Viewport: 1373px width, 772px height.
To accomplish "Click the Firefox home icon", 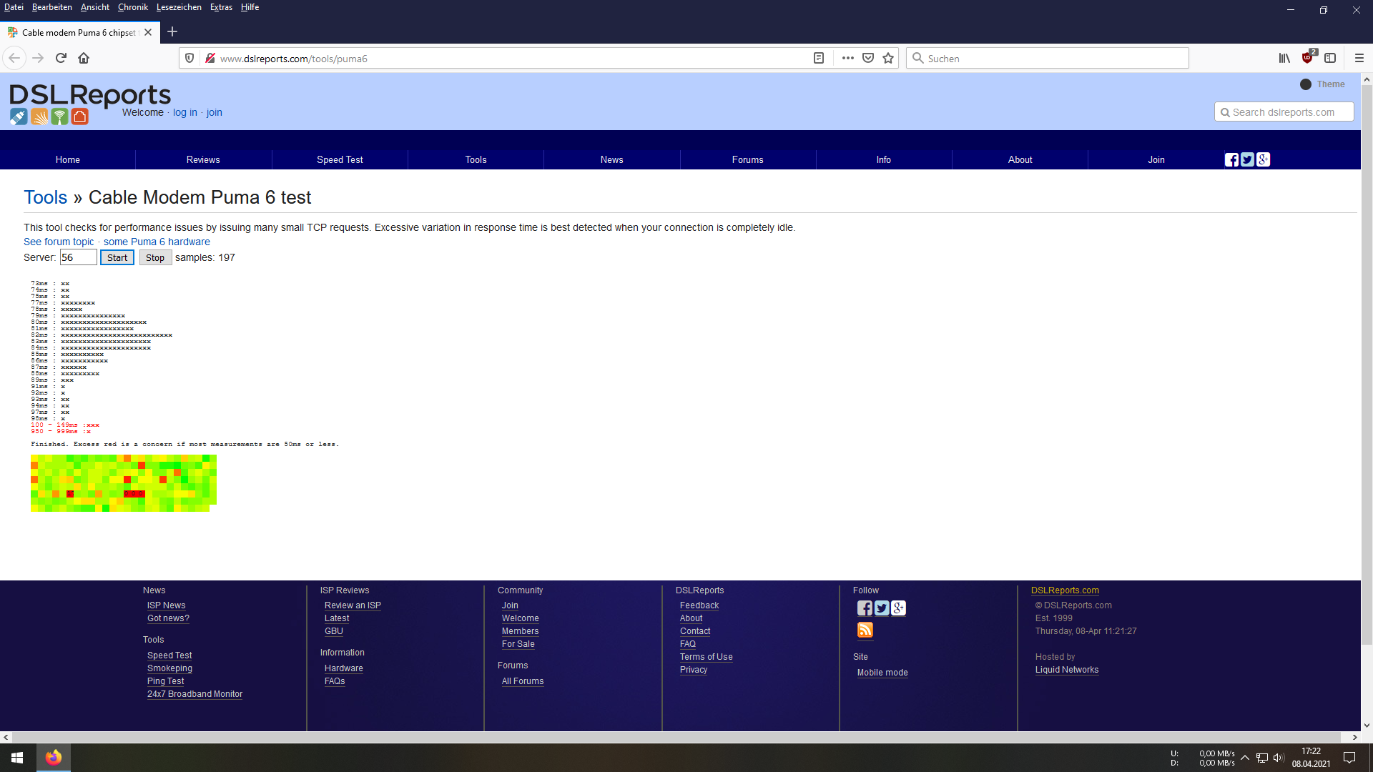I will pyautogui.click(x=84, y=58).
